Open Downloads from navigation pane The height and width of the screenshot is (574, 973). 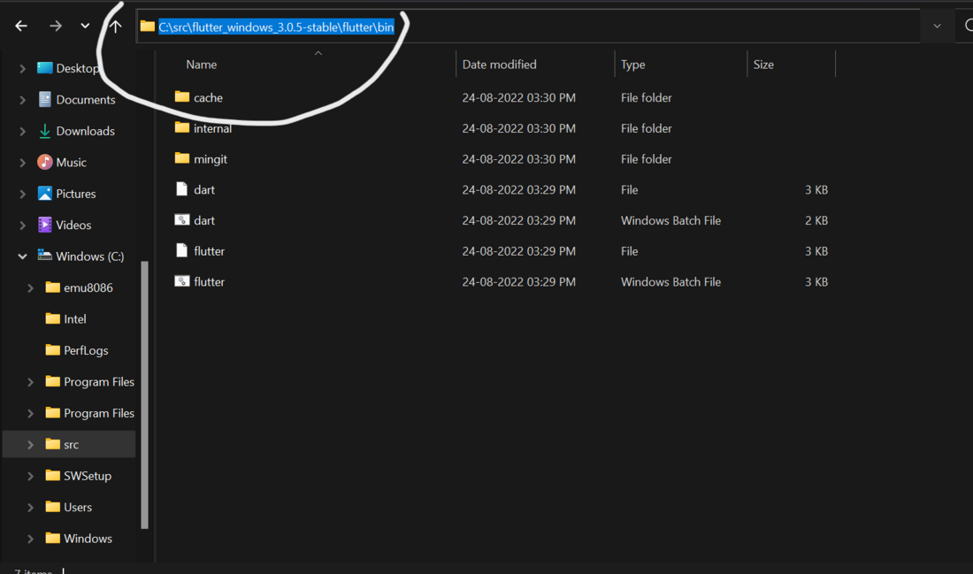click(x=85, y=131)
